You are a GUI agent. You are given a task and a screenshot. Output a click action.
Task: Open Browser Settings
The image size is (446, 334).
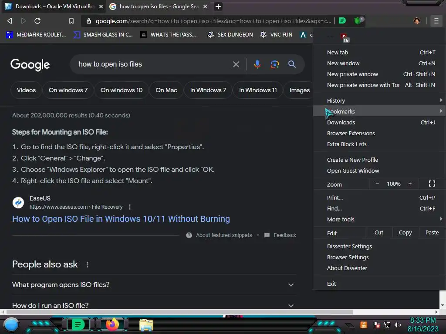tap(379, 257)
